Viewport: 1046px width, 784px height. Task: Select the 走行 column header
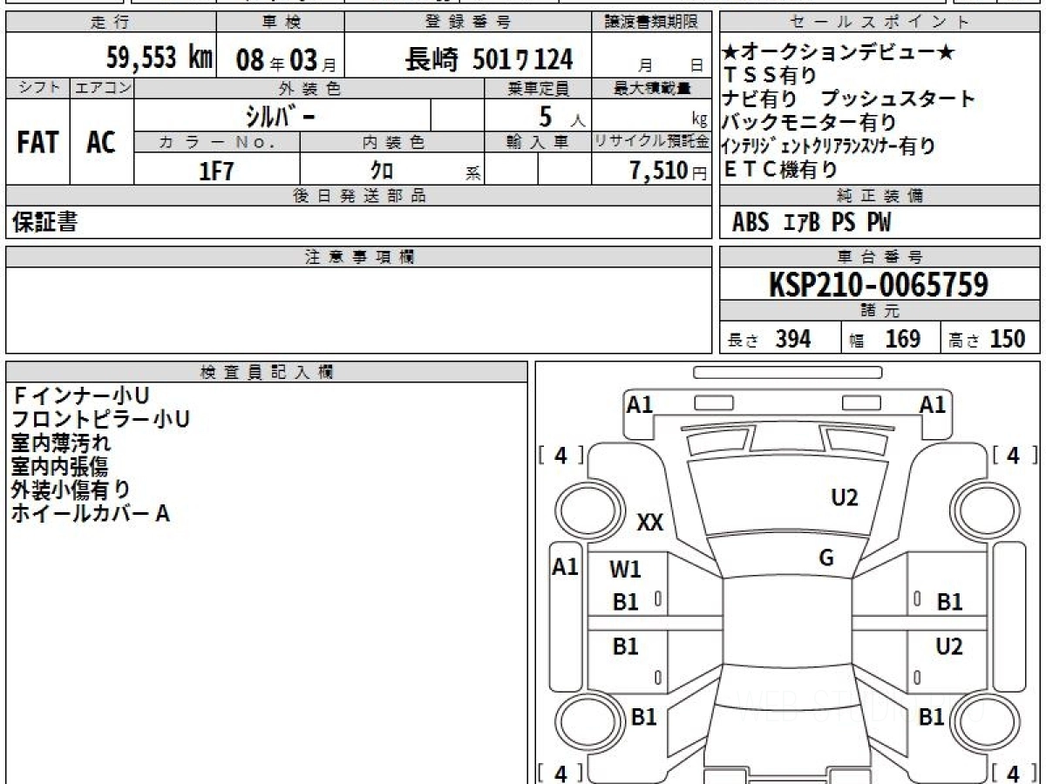[x=111, y=23]
